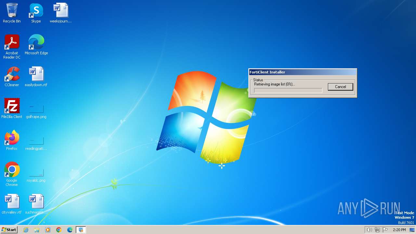Click the Retrieving image list status text

coord(275,84)
